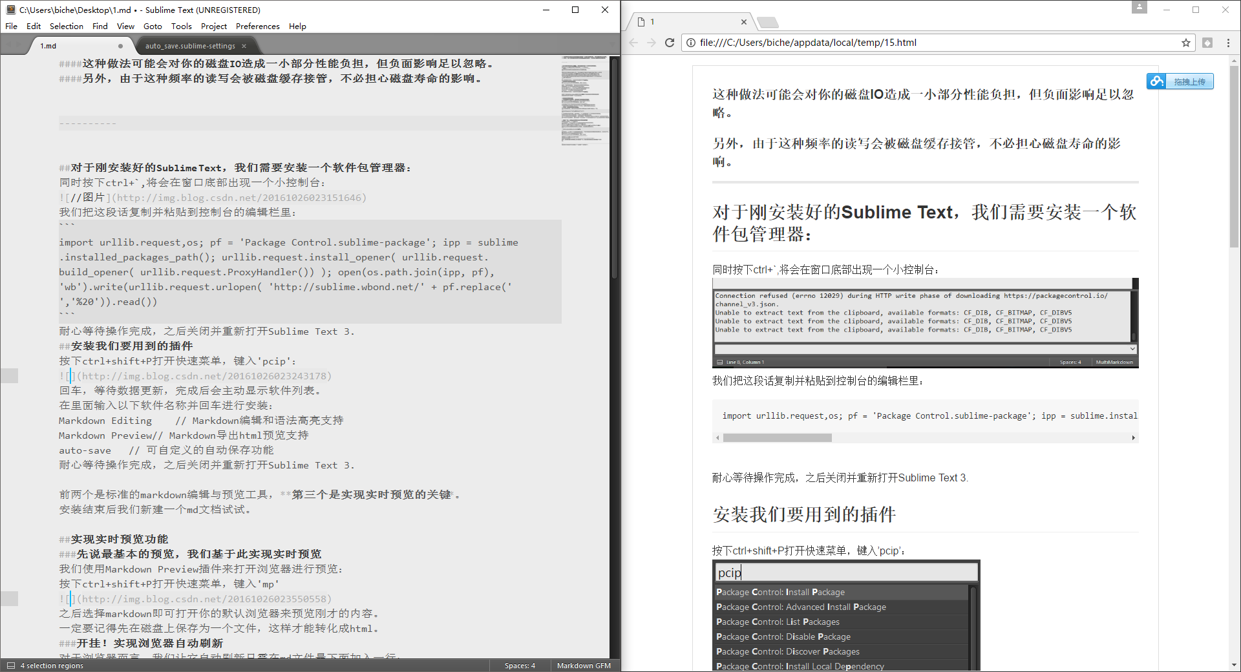Close the browser tab titled 1
Viewport: 1241px width, 672px height.
(x=743, y=22)
